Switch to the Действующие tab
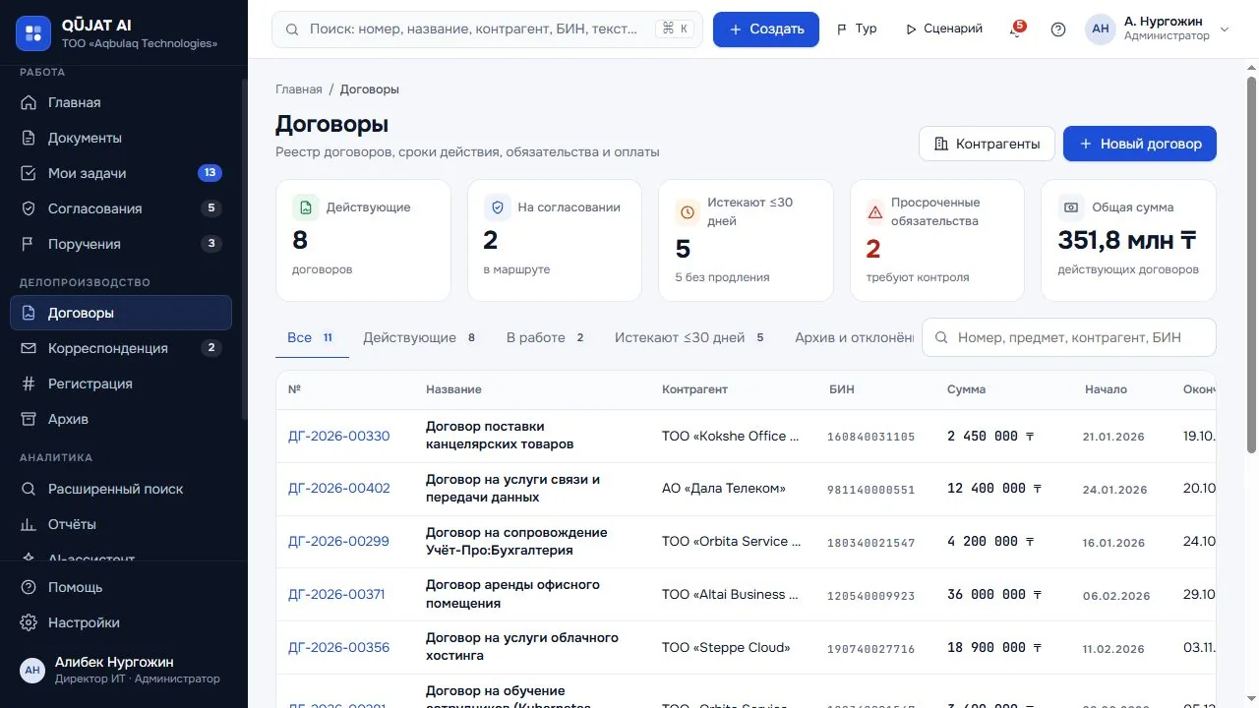The width and height of the screenshot is (1259, 708). [419, 337]
